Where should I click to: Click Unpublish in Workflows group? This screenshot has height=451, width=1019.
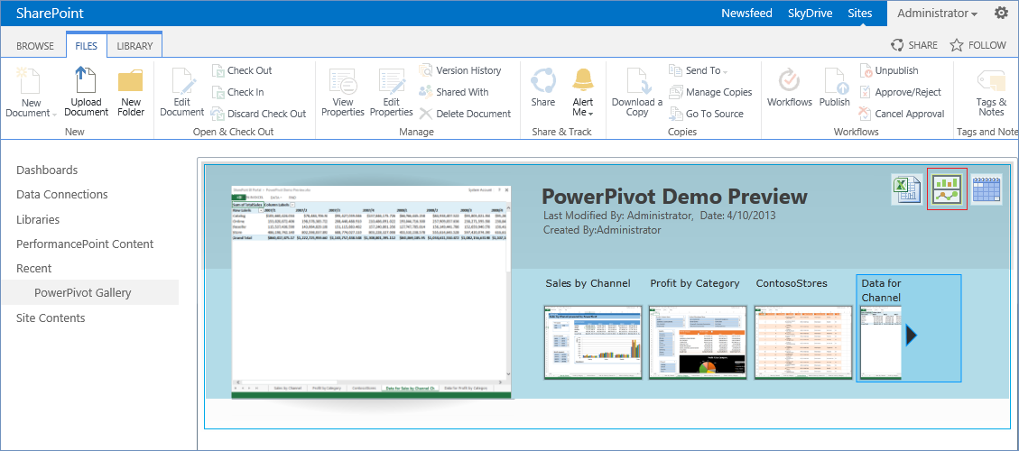[888, 70]
